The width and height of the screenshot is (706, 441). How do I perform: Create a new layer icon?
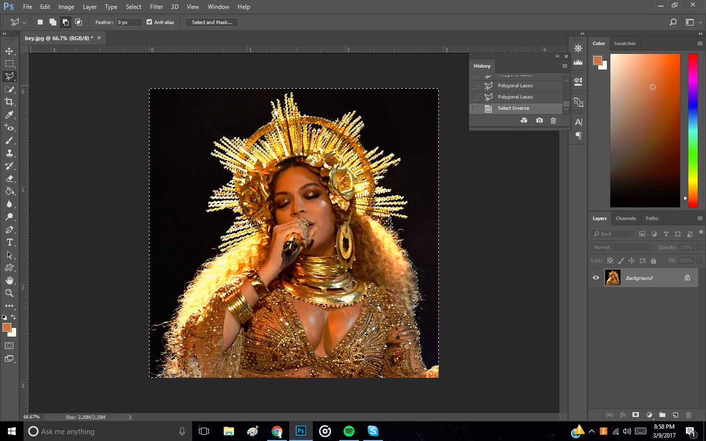[x=675, y=415]
